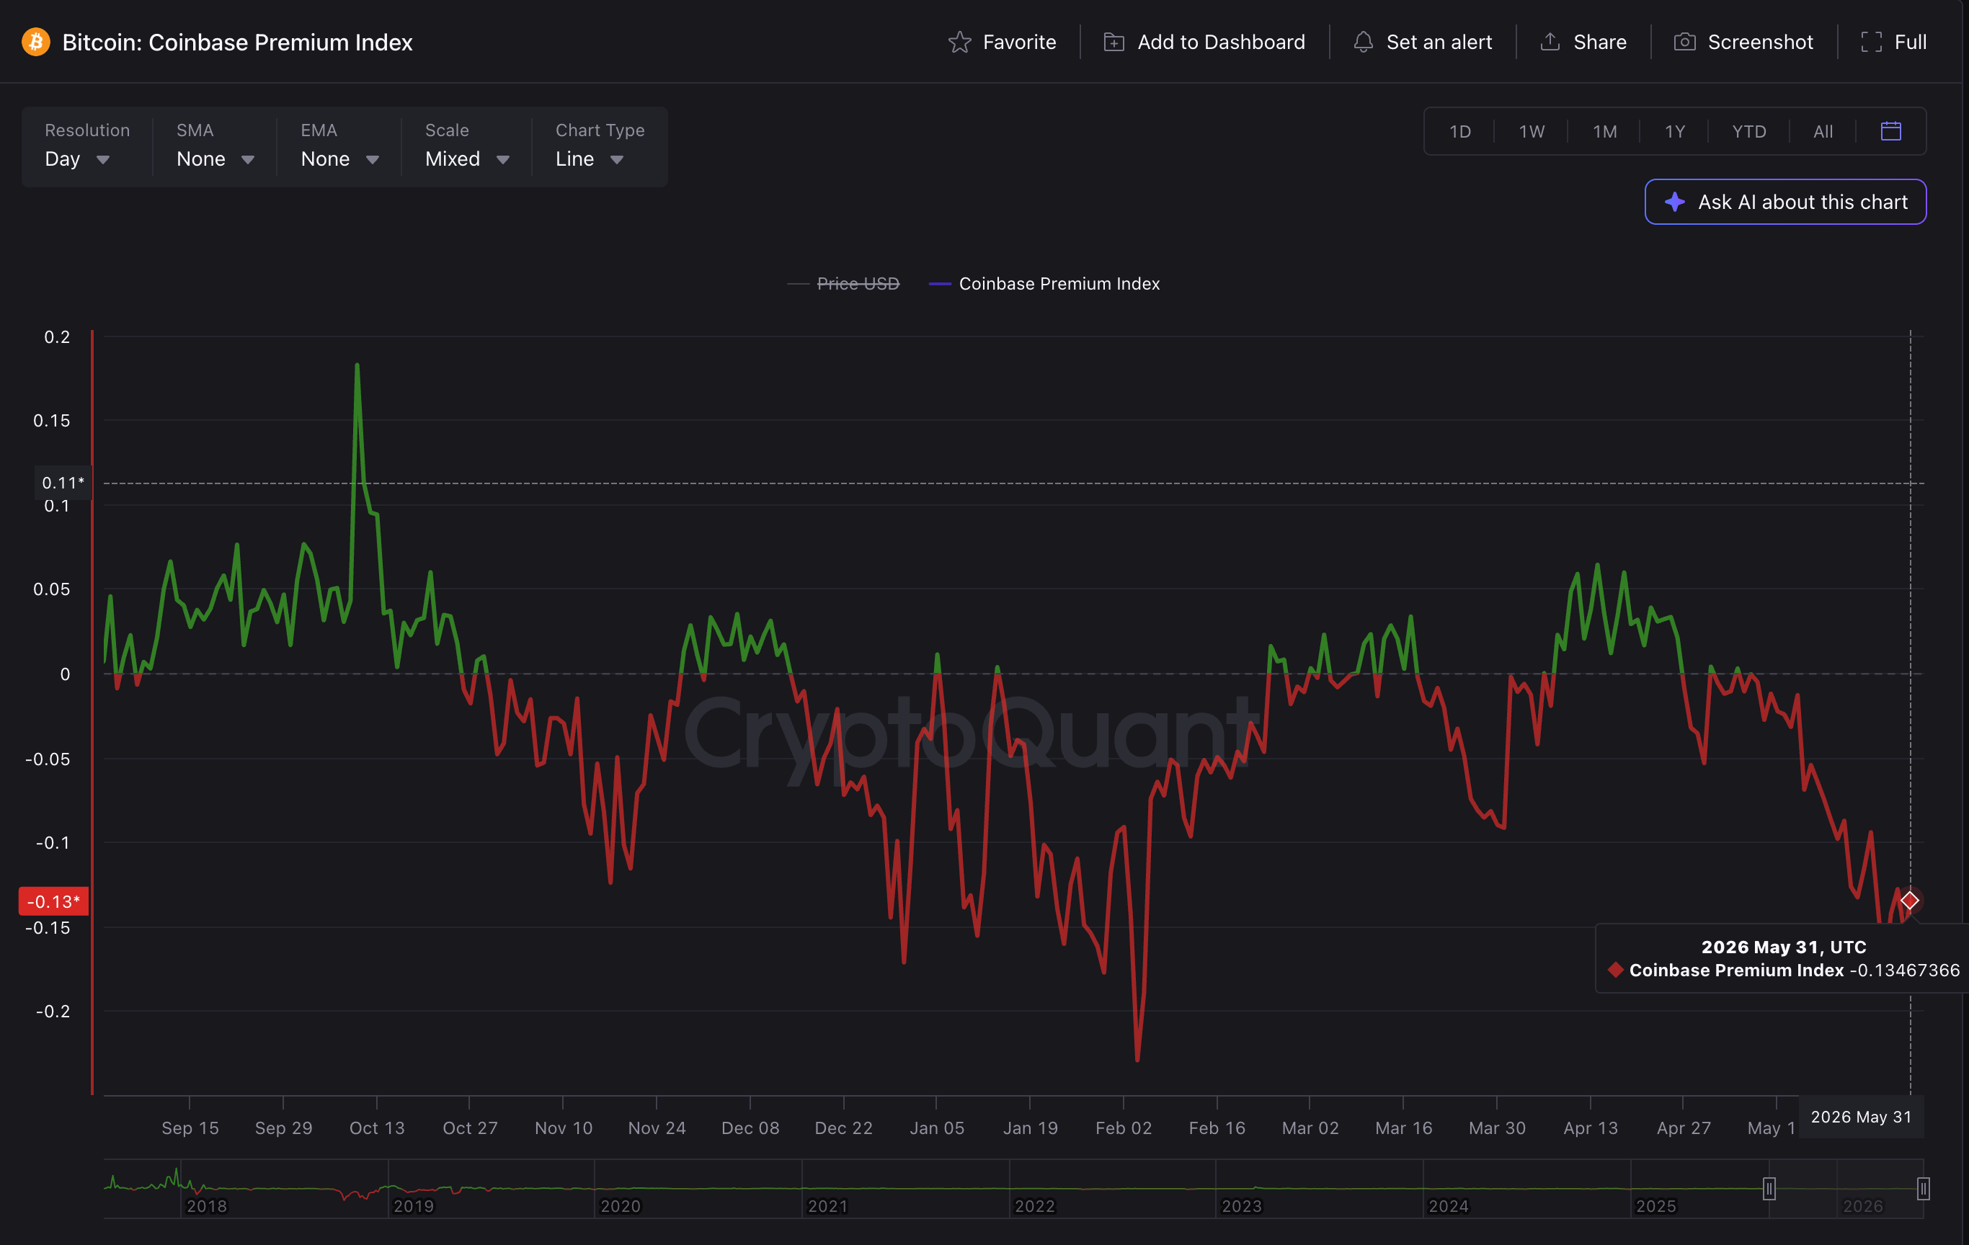
Task: Click the Dec 08 x-axis label
Action: tap(750, 1128)
